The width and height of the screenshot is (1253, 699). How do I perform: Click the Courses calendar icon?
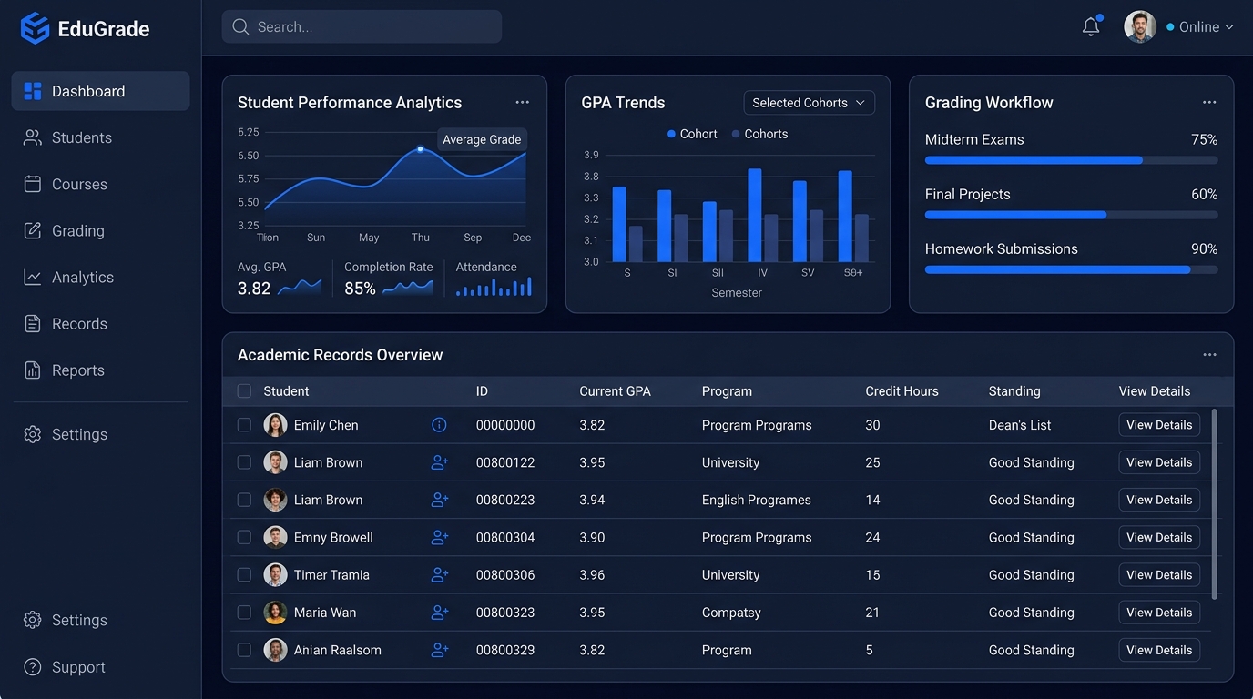point(33,184)
